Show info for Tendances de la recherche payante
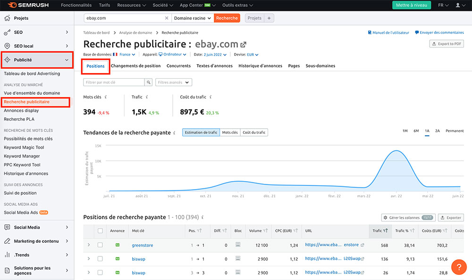The height and width of the screenshot is (280, 472). [x=174, y=132]
